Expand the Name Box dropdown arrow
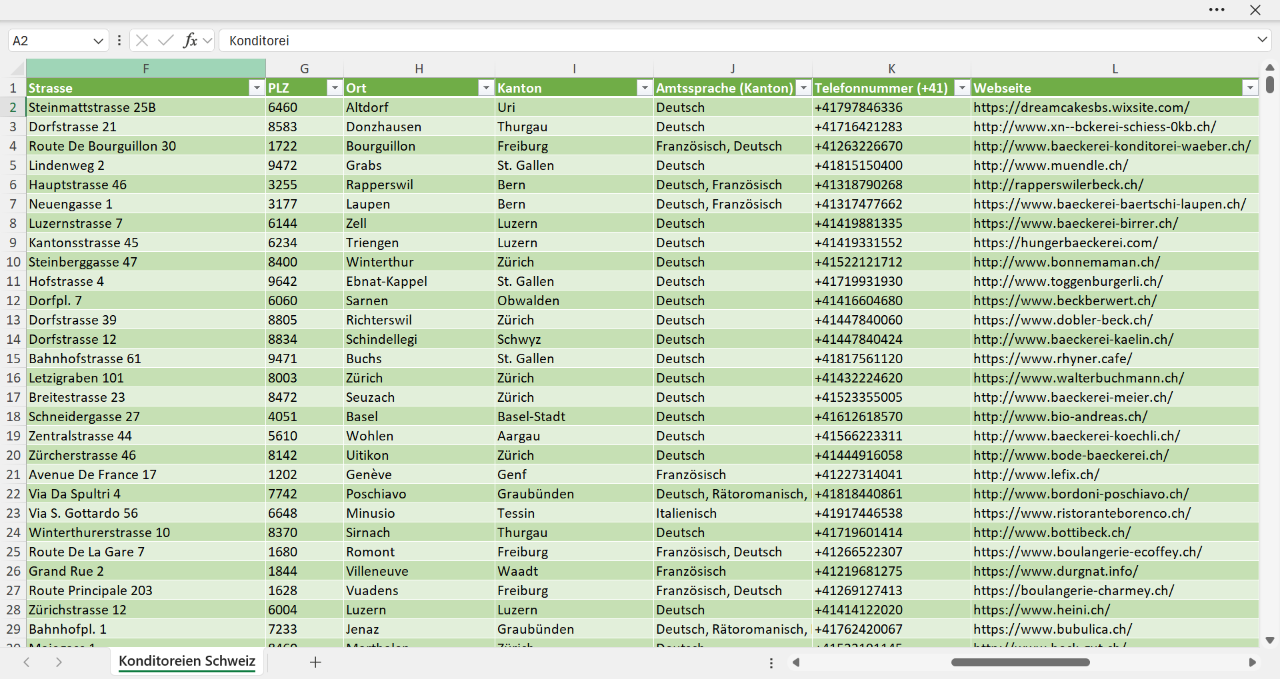 99,41
